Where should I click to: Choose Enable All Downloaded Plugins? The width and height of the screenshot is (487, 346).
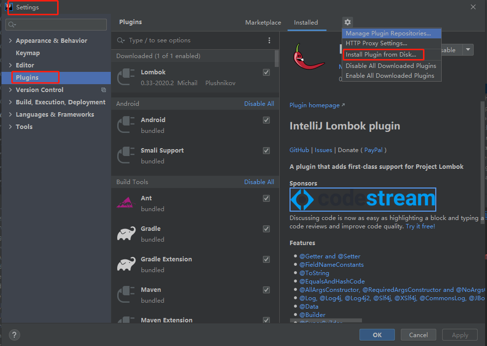391,76
